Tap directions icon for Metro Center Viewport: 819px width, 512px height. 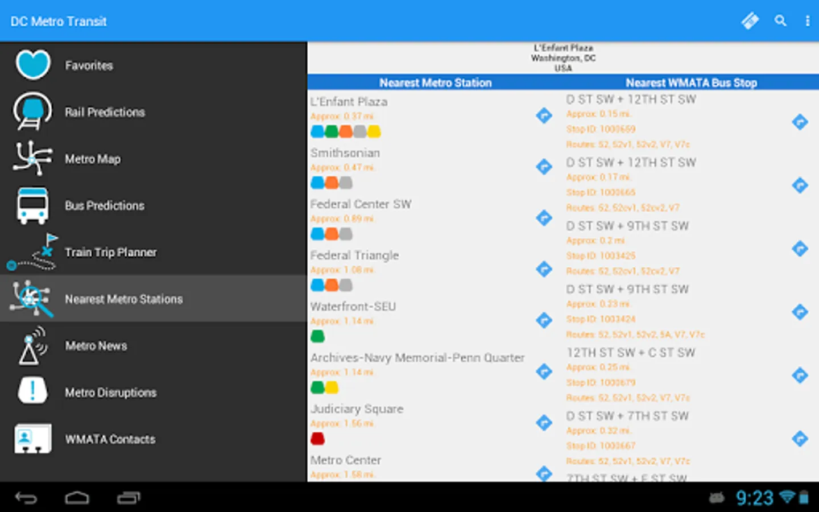click(544, 473)
